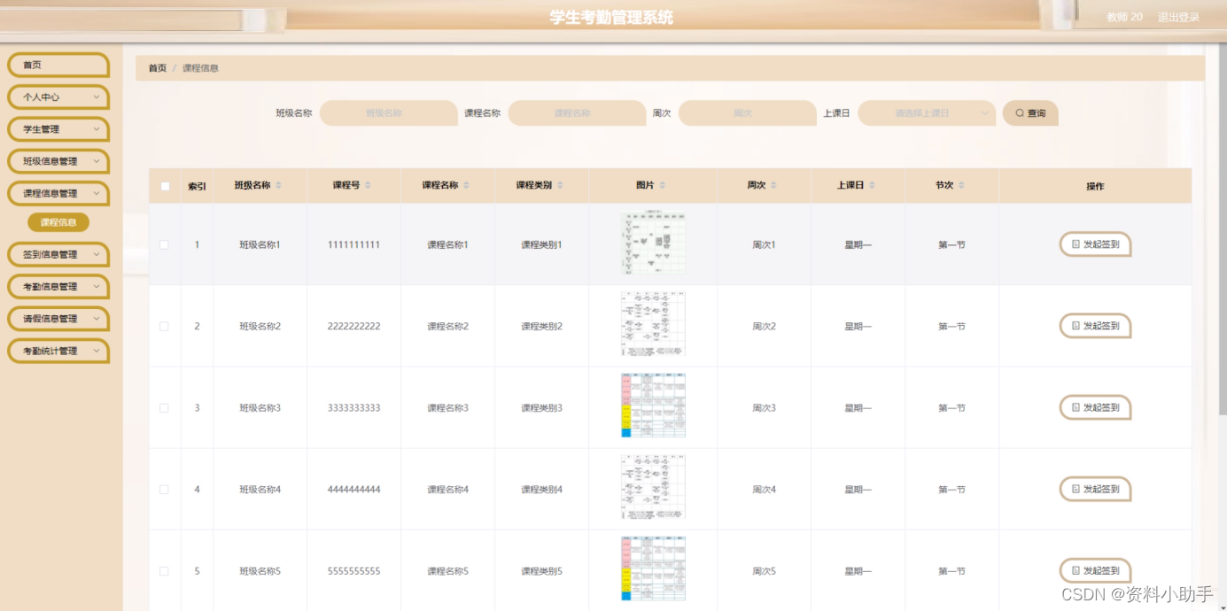Open the colored timetable image for 课程名称5
1227x611 pixels.
tap(653, 569)
